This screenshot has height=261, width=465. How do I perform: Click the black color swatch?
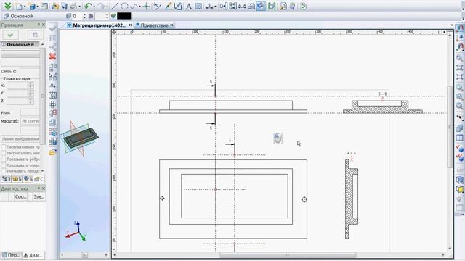124,16
